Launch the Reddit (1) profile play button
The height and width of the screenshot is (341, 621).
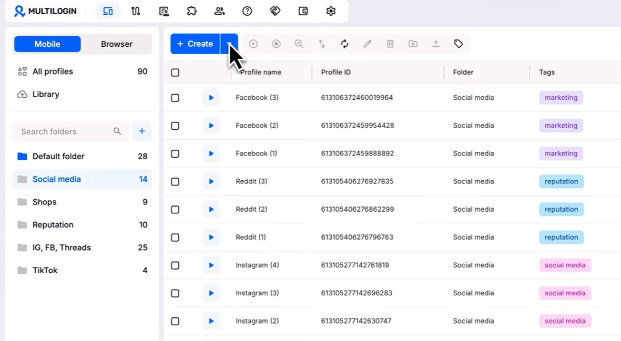pos(211,237)
